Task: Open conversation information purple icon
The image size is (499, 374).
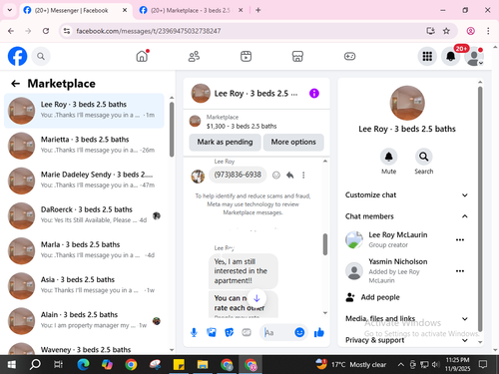Action: (314, 94)
